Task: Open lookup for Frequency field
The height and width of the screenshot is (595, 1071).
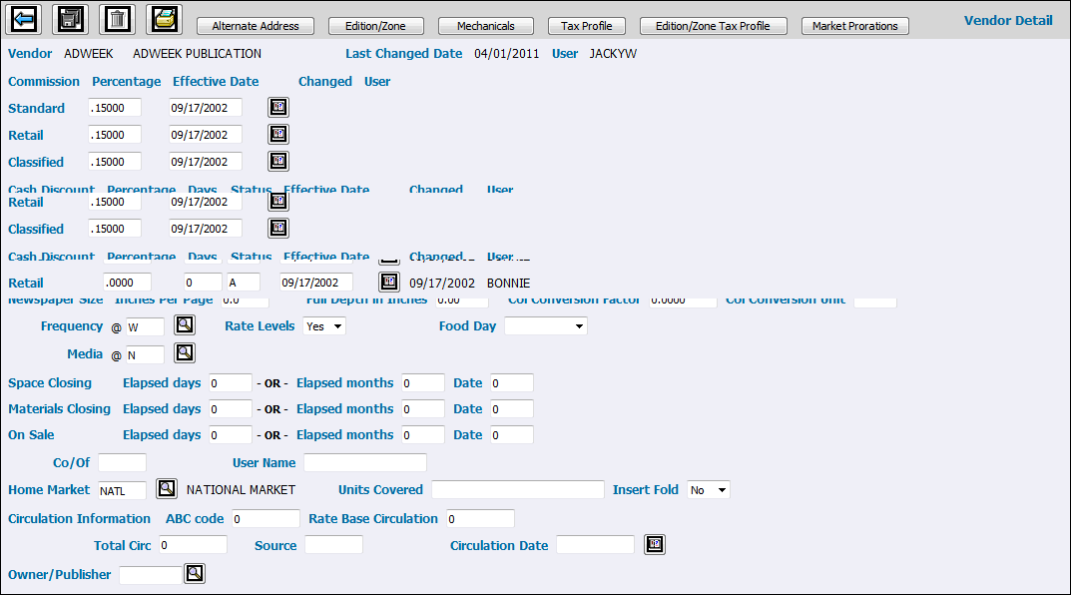Action: pos(185,324)
